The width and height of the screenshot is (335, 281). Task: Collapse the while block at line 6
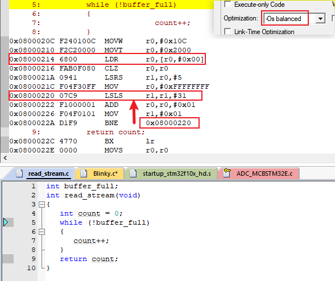tap(42, 232)
